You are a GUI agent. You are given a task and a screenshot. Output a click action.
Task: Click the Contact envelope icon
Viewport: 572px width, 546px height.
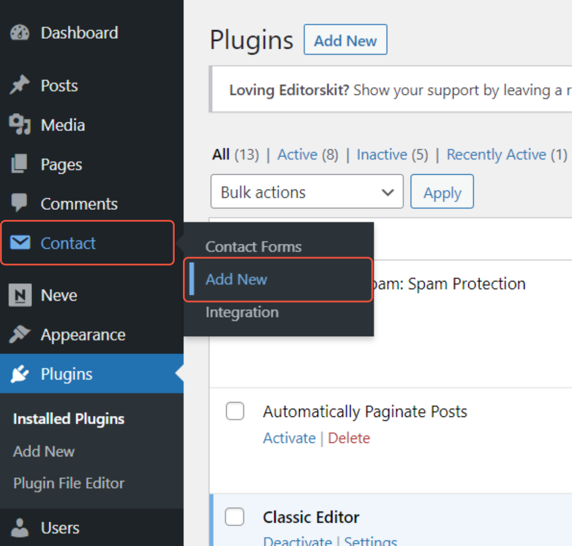click(x=20, y=243)
